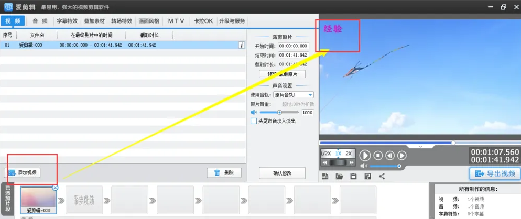Delete the selected clip with 删除
Image resolution: width=521 pixels, height=219 pixels.
(224, 173)
